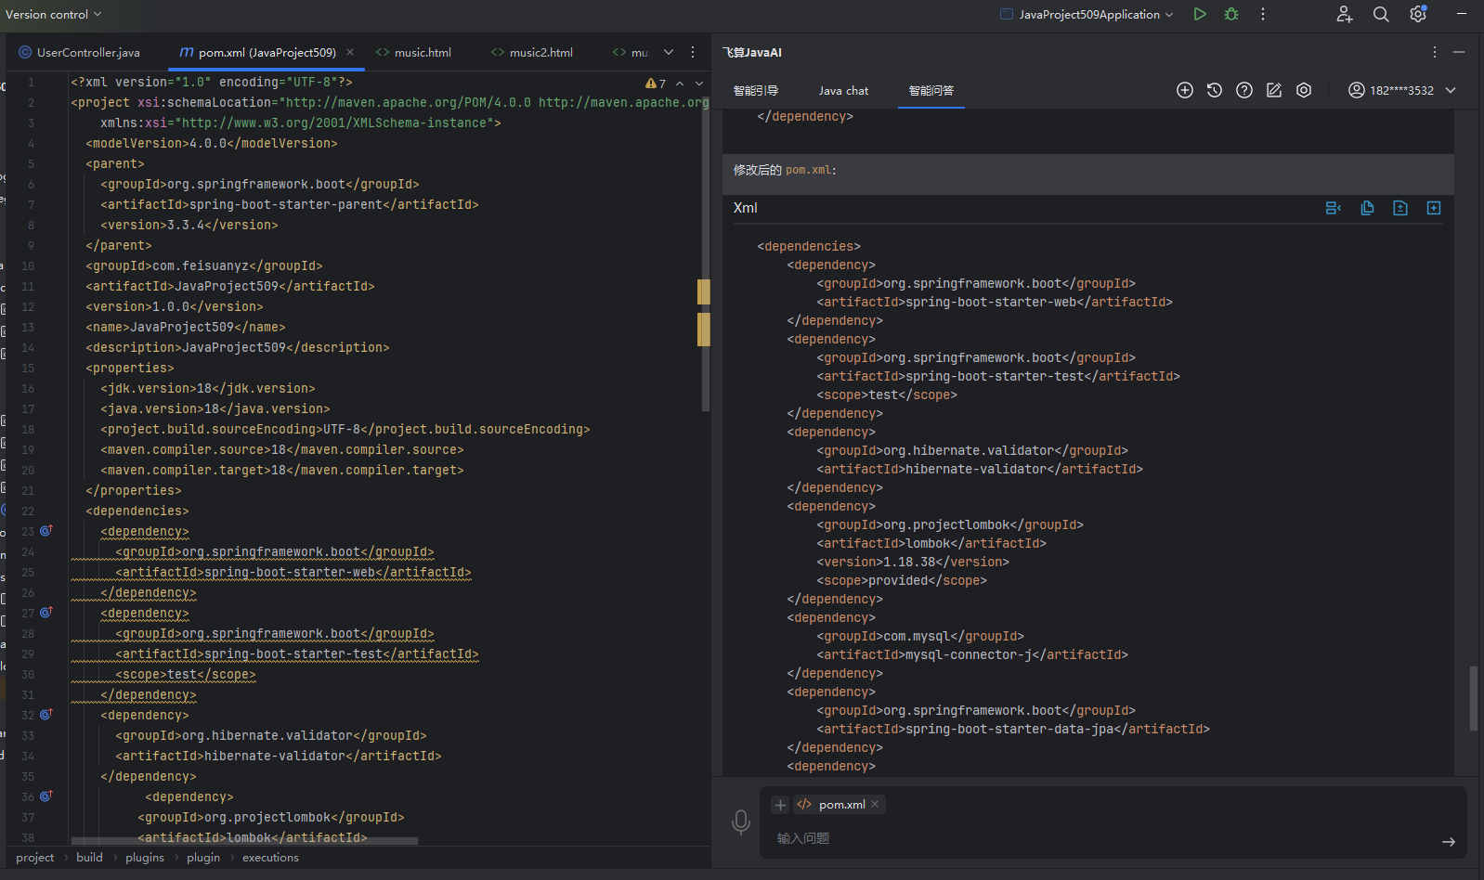The image size is (1484, 880).
Task: Click breadcrumb item plugins
Action: point(145,857)
